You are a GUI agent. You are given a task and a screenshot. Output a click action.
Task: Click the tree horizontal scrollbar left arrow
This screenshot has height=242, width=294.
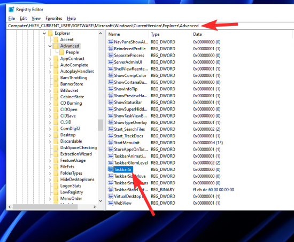click(x=10, y=207)
